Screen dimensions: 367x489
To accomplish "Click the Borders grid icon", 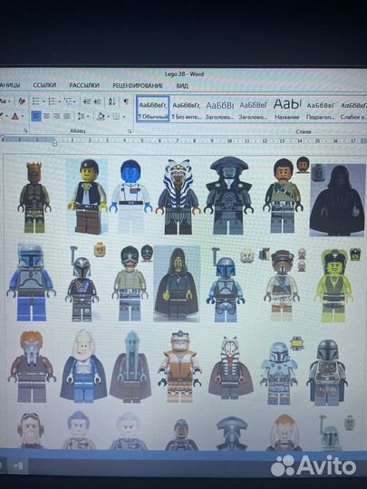I will 116,116.
